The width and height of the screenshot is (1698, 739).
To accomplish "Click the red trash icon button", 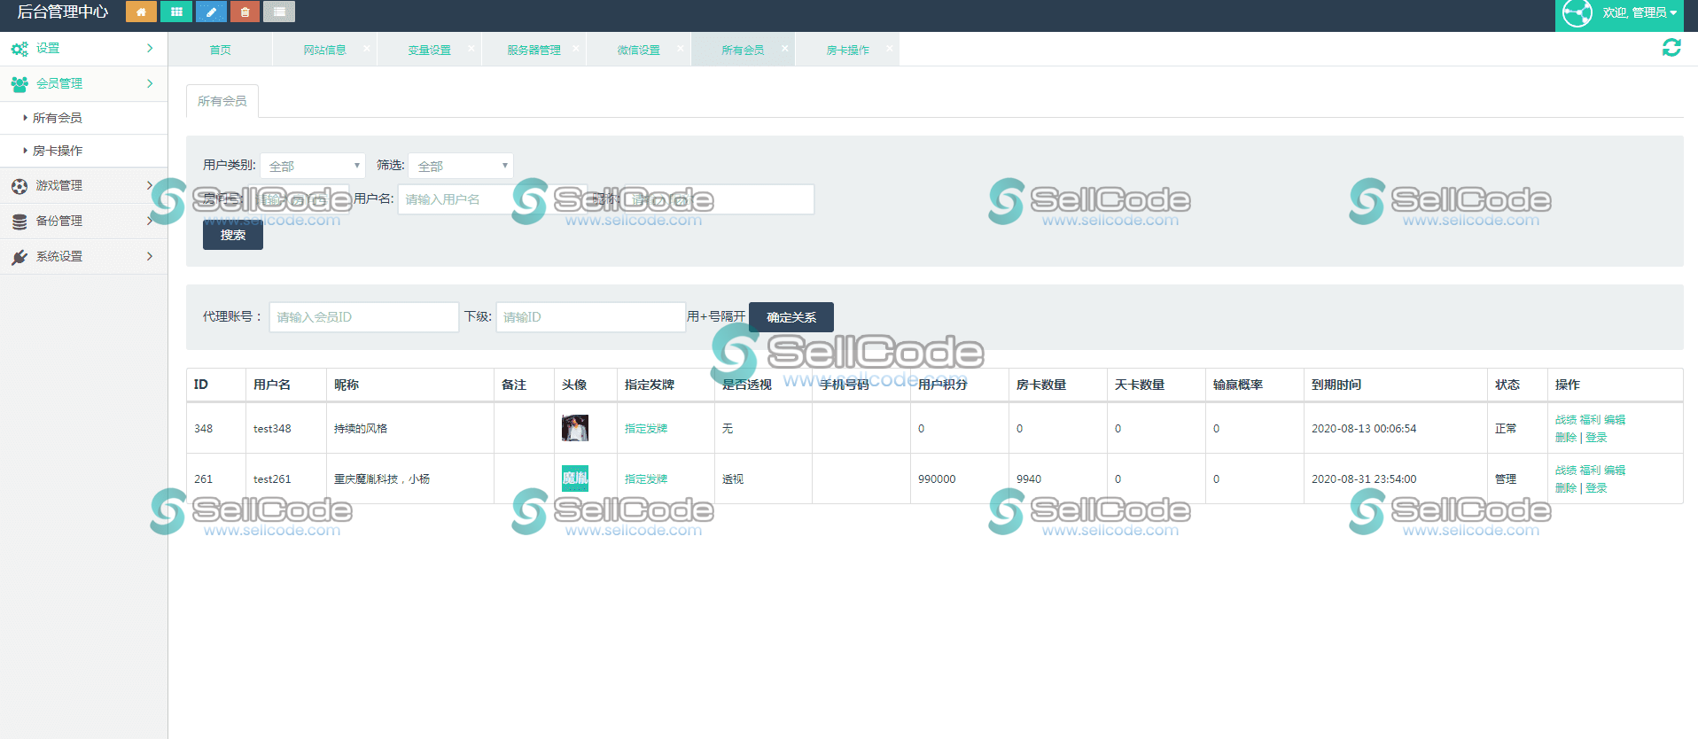I will click(x=245, y=12).
